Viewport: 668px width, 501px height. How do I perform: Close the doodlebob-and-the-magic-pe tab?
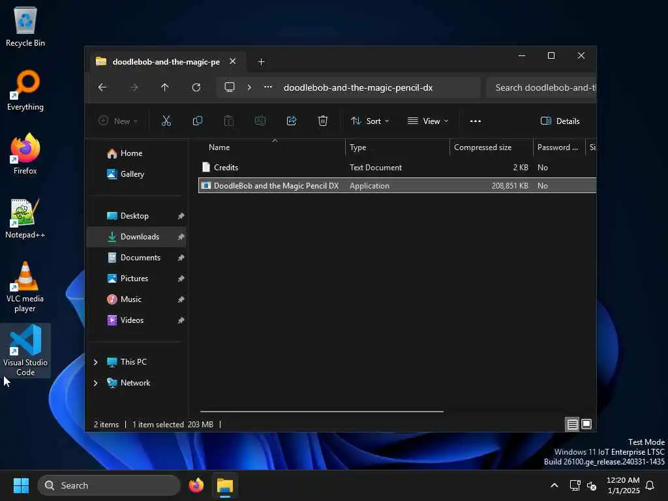point(233,61)
